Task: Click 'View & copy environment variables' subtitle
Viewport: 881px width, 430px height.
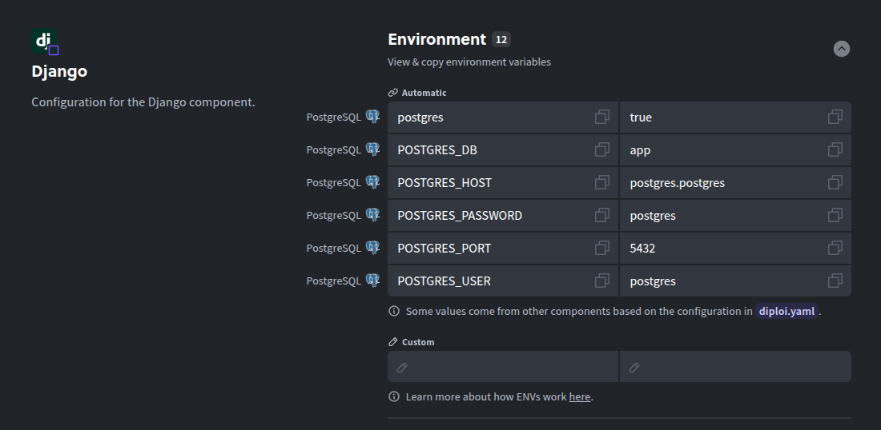Action: coord(469,62)
